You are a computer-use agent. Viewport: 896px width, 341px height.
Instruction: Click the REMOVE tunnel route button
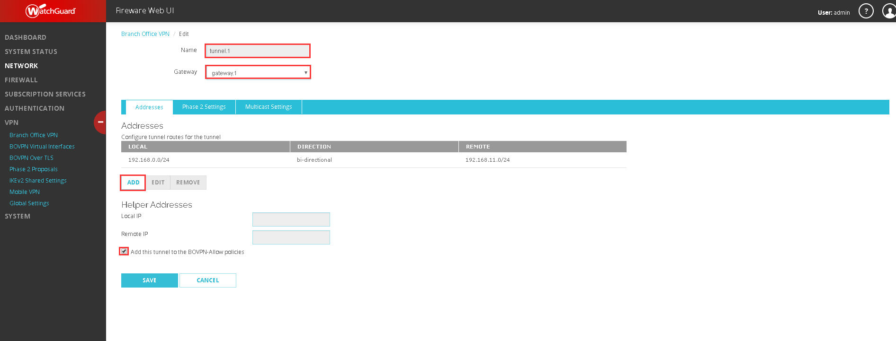pyautogui.click(x=188, y=183)
